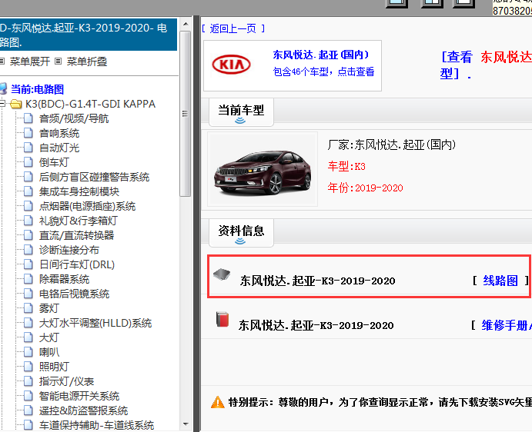This screenshot has width=532, height=432.
Task: Click the red book icon beside 维修手册 entry
Action: point(223,320)
